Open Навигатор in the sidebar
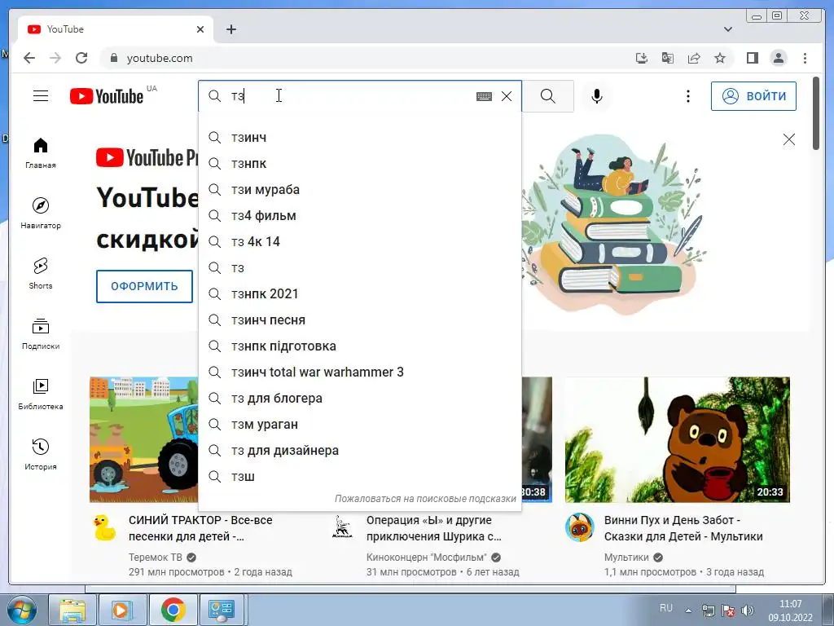Image resolution: width=834 pixels, height=626 pixels. pyautogui.click(x=41, y=213)
